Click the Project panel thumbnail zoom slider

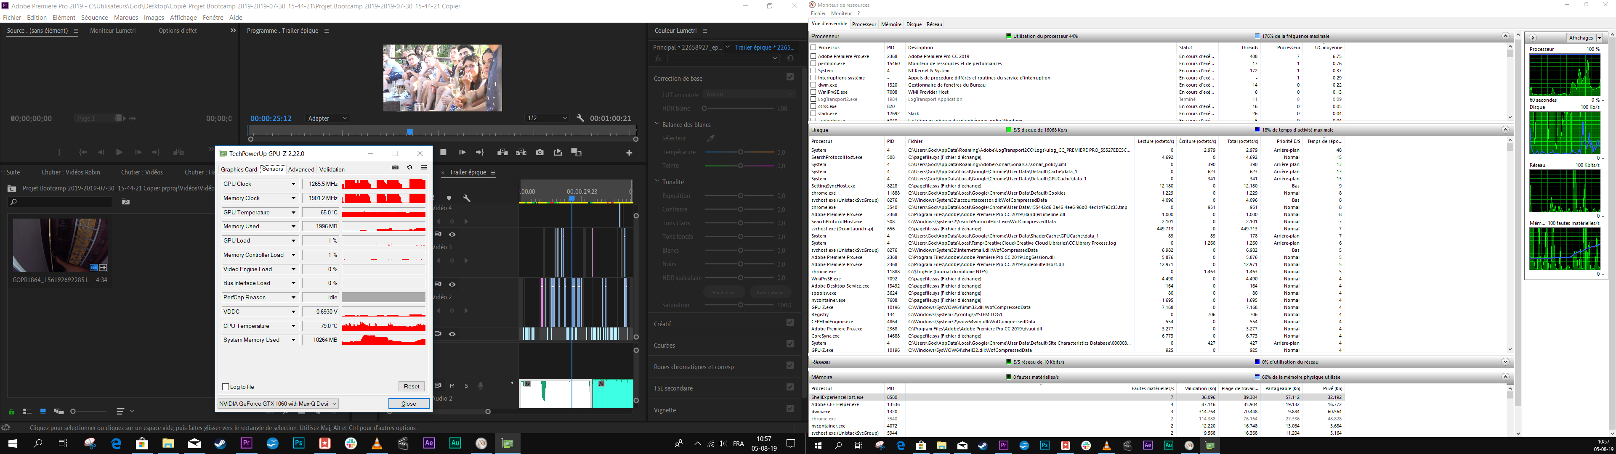point(88,412)
